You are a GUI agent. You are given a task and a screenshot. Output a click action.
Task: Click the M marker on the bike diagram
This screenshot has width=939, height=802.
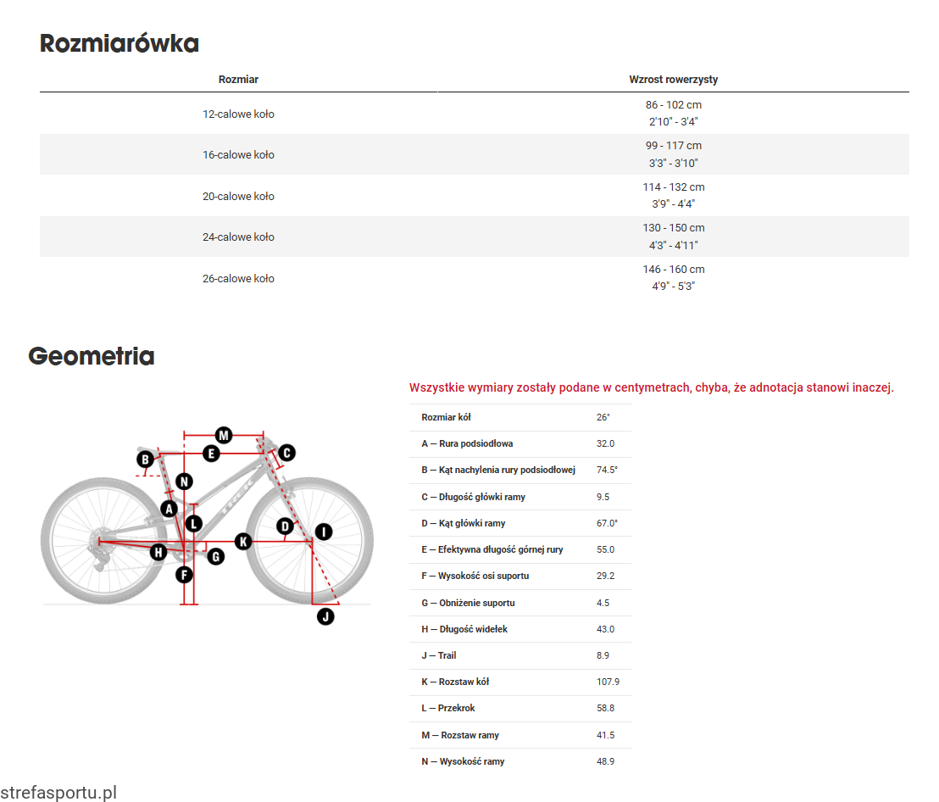(x=224, y=435)
